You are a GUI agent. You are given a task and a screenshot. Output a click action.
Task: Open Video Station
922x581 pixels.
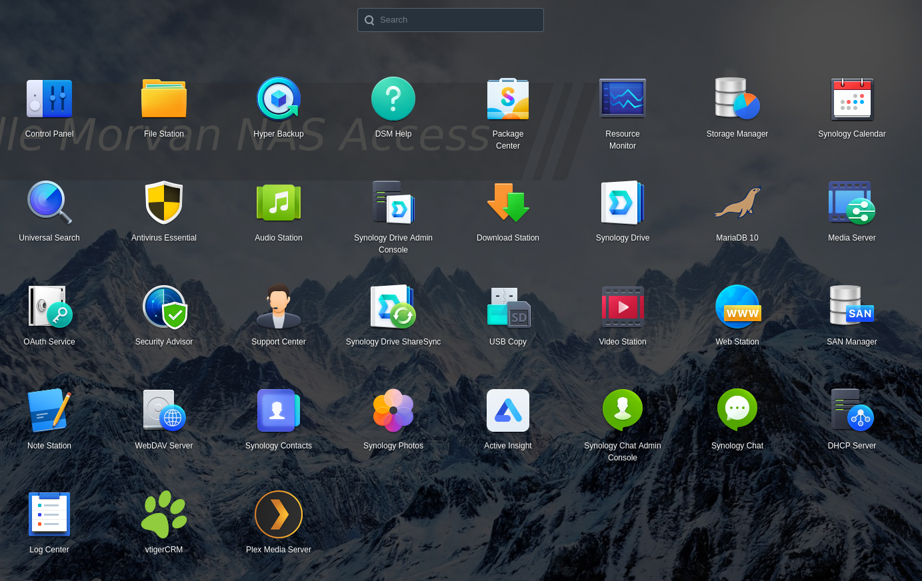[623, 306]
